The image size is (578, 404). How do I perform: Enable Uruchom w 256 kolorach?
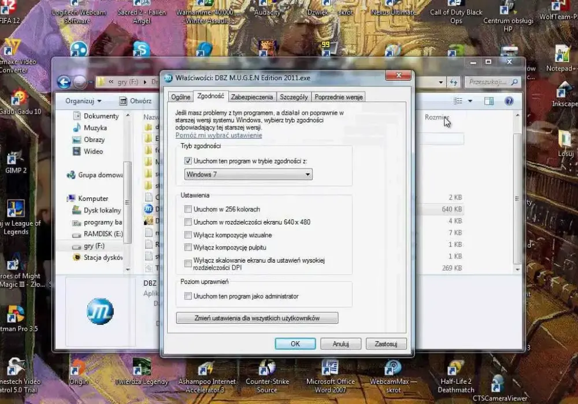[188, 209]
